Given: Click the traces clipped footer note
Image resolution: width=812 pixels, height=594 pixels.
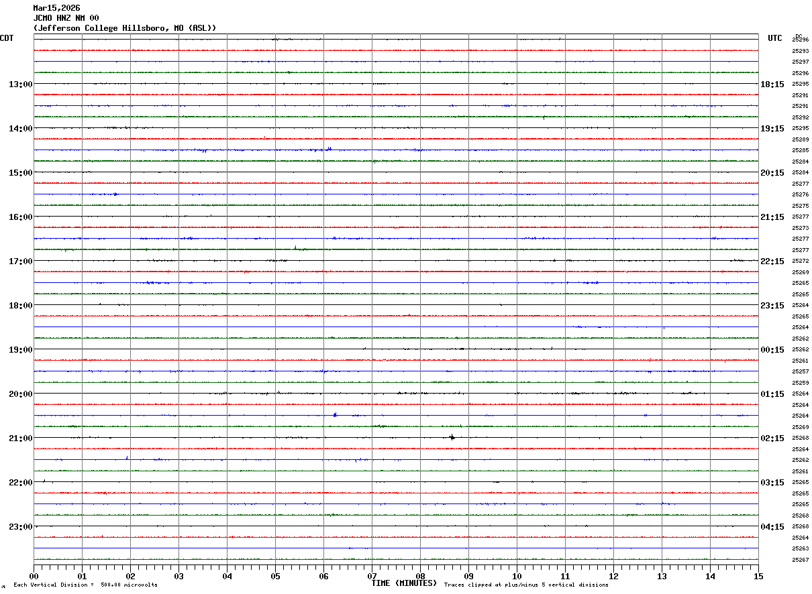Looking at the screenshot, I should coord(526,585).
